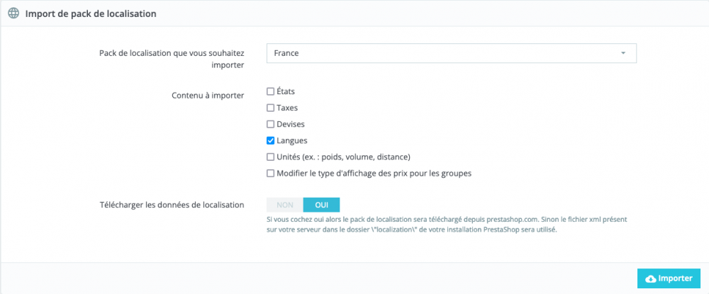Click the Contenu à importer field label
The image size is (709, 294).
(208, 96)
